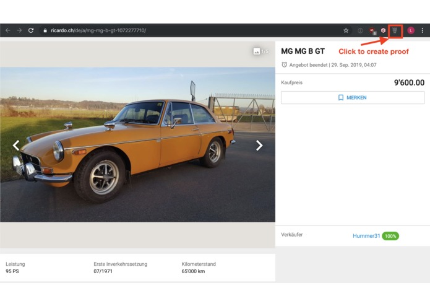Image resolution: width=430 pixels, height=306 pixels.
Task: Select the ricardo.ch address bar URL
Action: pyautogui.click(x=98, y=30)
